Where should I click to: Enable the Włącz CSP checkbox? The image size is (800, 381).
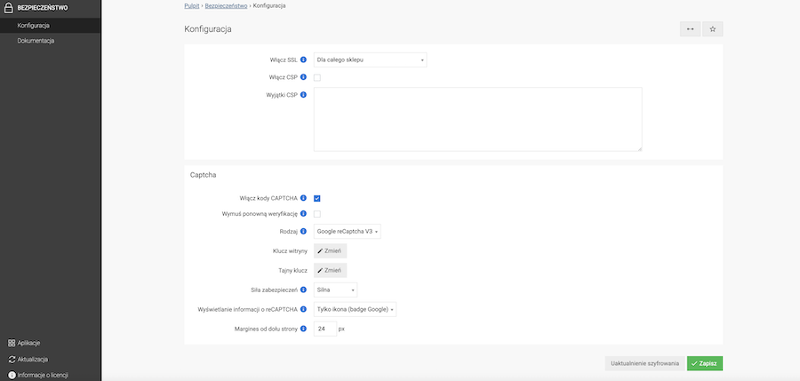point(317,77)
